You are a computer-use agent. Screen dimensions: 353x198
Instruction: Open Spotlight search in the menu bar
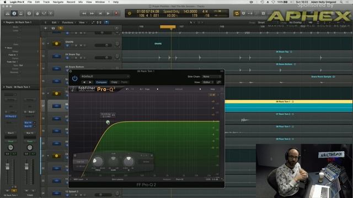point(341,2)
